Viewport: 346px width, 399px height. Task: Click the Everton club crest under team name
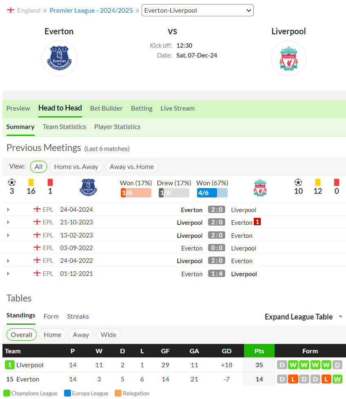pyautogui.click(x=60, y=58)
